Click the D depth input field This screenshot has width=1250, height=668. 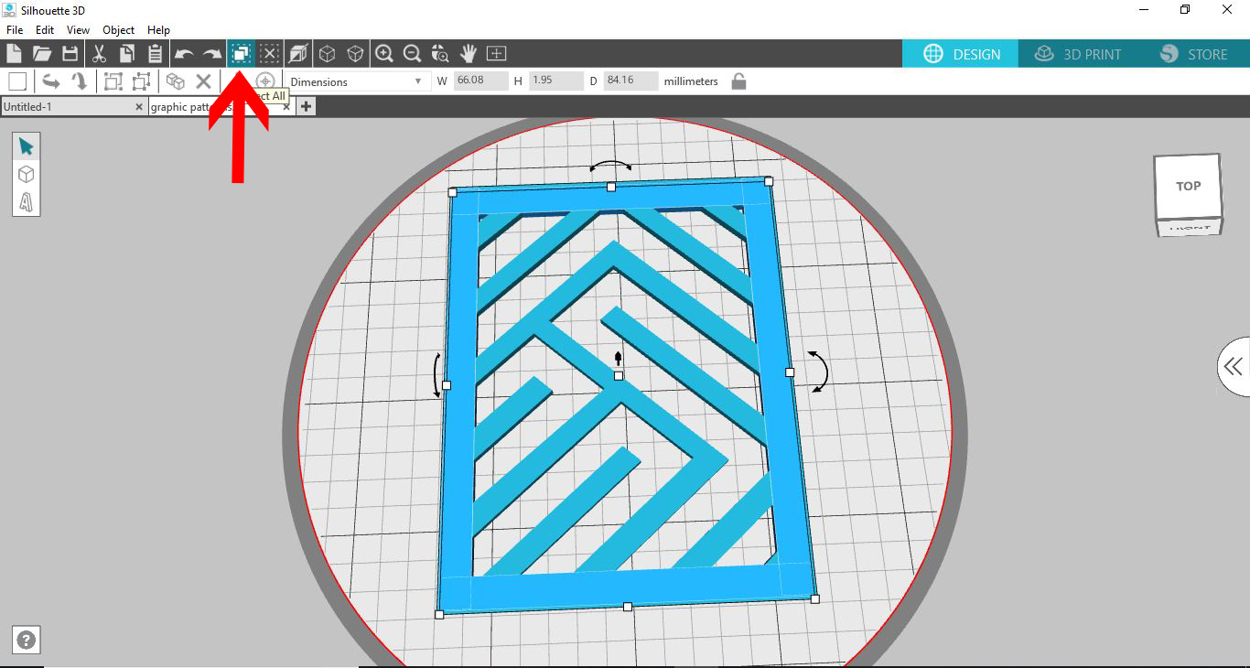(630, 81)
